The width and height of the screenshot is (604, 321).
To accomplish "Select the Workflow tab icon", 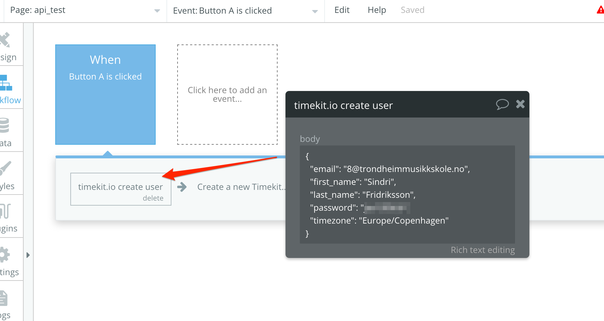I will [6, 83].
